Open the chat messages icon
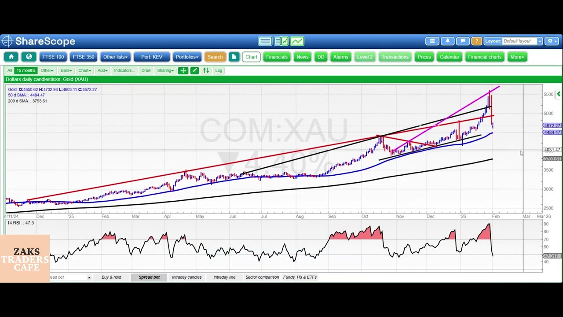This screenshot has height=317, width=563. click(x=462, y=41)
